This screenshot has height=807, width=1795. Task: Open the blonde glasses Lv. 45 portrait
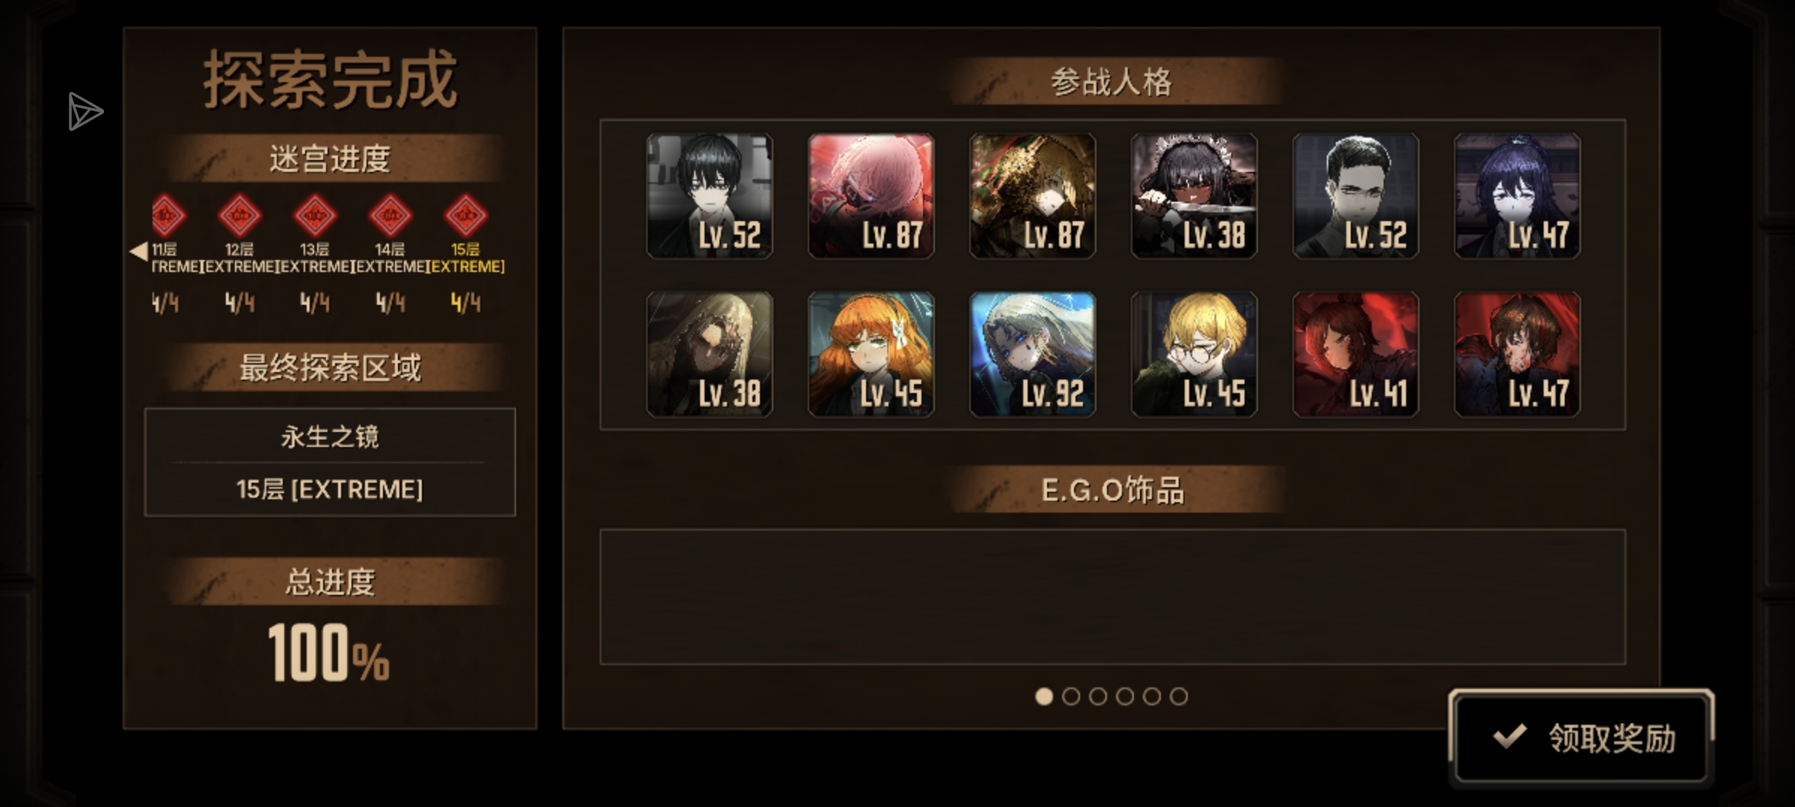tap(1194, 354)
